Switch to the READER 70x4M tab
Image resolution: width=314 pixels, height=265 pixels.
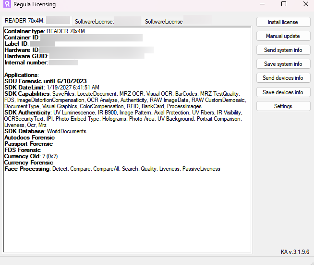37,21
